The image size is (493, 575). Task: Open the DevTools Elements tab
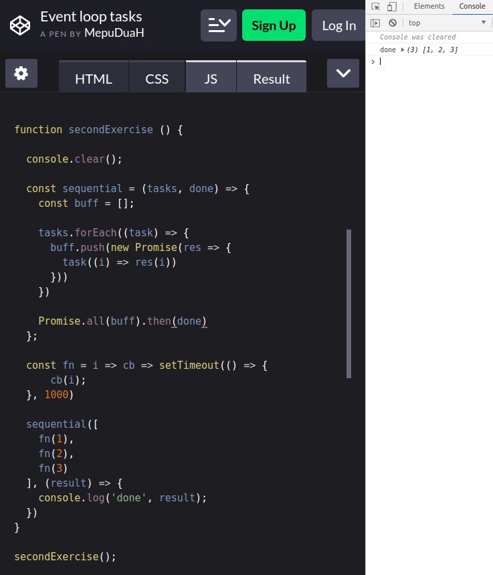(429, 6)
